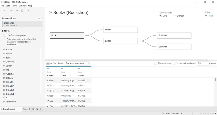Open the Sort fields Data source order dropdown
The image size is (217, 115).
77,63
